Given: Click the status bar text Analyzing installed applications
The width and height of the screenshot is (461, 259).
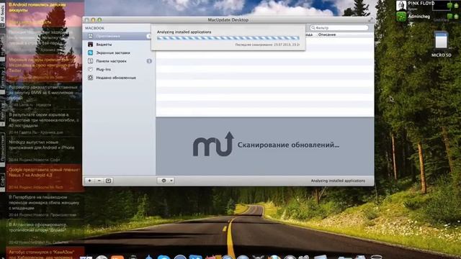Looking at the screenshot, I should [x=338, y=181].
